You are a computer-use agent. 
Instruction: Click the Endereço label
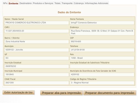pyautogui.click(x=74, y=27)
